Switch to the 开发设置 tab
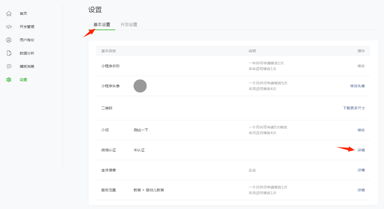Screen dimensions: 384x209 [129, 25]
